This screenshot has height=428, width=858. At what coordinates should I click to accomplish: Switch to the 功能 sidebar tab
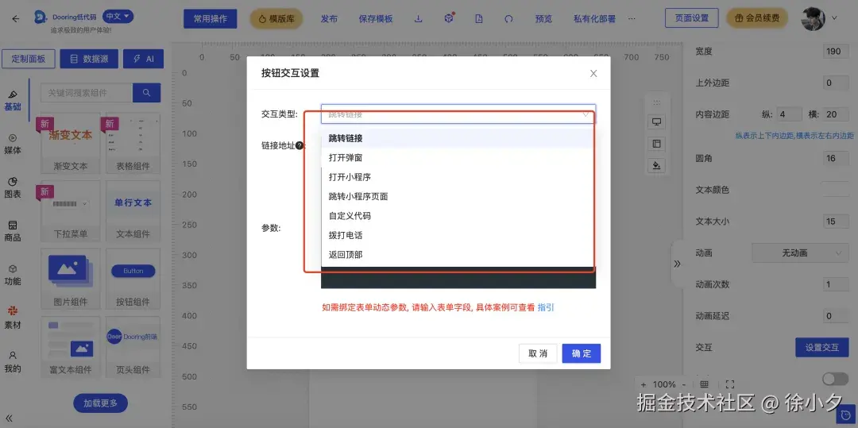point(13,276)
